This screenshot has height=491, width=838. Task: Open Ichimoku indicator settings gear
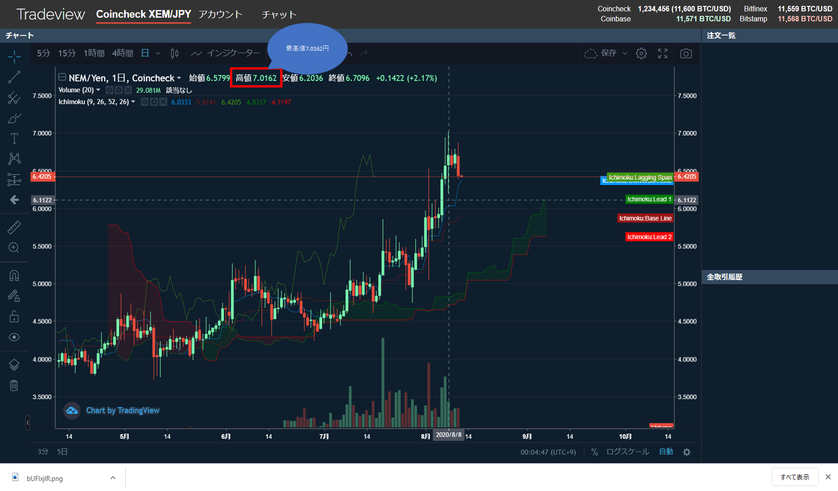click(x=154, y=102)
